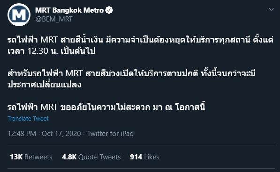Select the Oct 17, 2020 date
Image resolution: width=280 pixels, height=172 pixels.
(x=61, y=134)
